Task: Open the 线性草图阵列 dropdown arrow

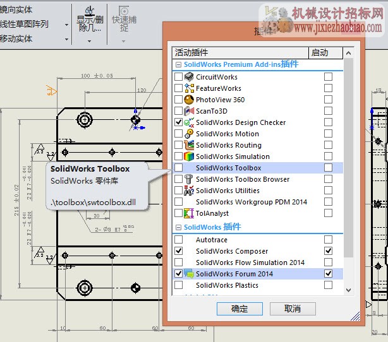Action: coord(66,25)
